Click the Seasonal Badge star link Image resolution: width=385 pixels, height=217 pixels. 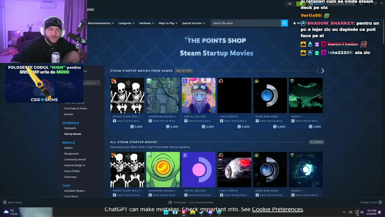pyautogui.click(x=74, y=165)
